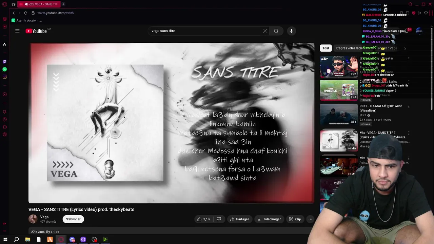Open the RFK1 - ILA MATA thumbnail
Viewport: 434px width, 244px height.
339,114
